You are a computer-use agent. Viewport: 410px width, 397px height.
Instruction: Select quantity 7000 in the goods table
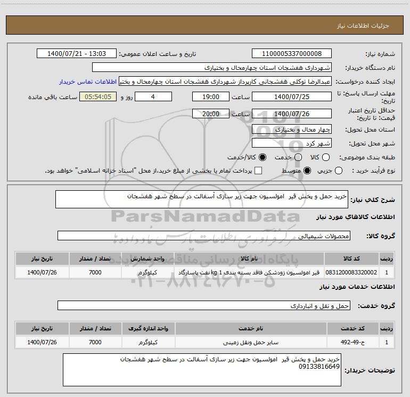pos(95,272)
